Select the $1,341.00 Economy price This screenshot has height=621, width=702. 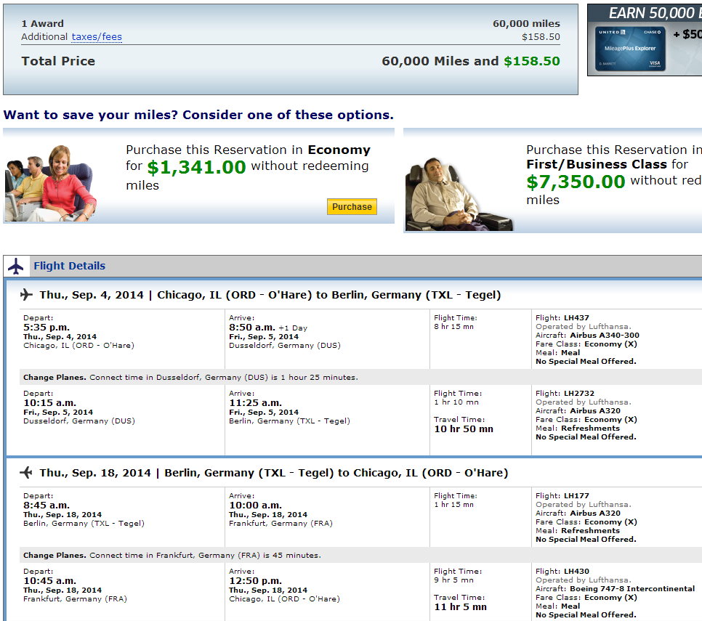[x=196, y=167]
